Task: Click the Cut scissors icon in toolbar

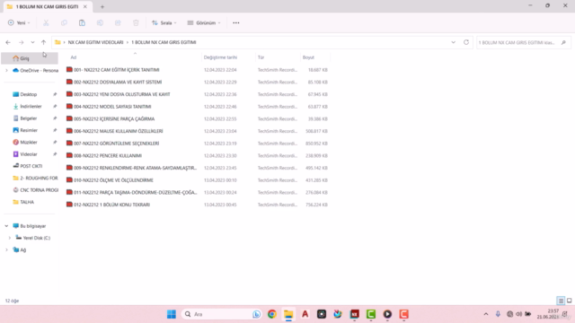Action: 46,22
